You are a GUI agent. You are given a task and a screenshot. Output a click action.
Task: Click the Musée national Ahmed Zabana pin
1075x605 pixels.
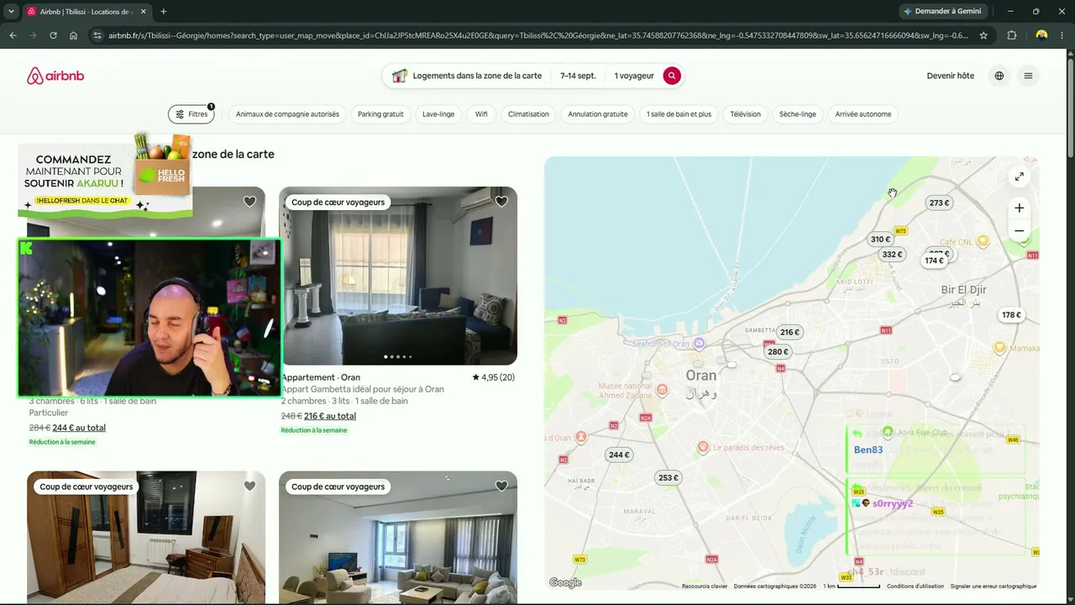tap(663, 390)
